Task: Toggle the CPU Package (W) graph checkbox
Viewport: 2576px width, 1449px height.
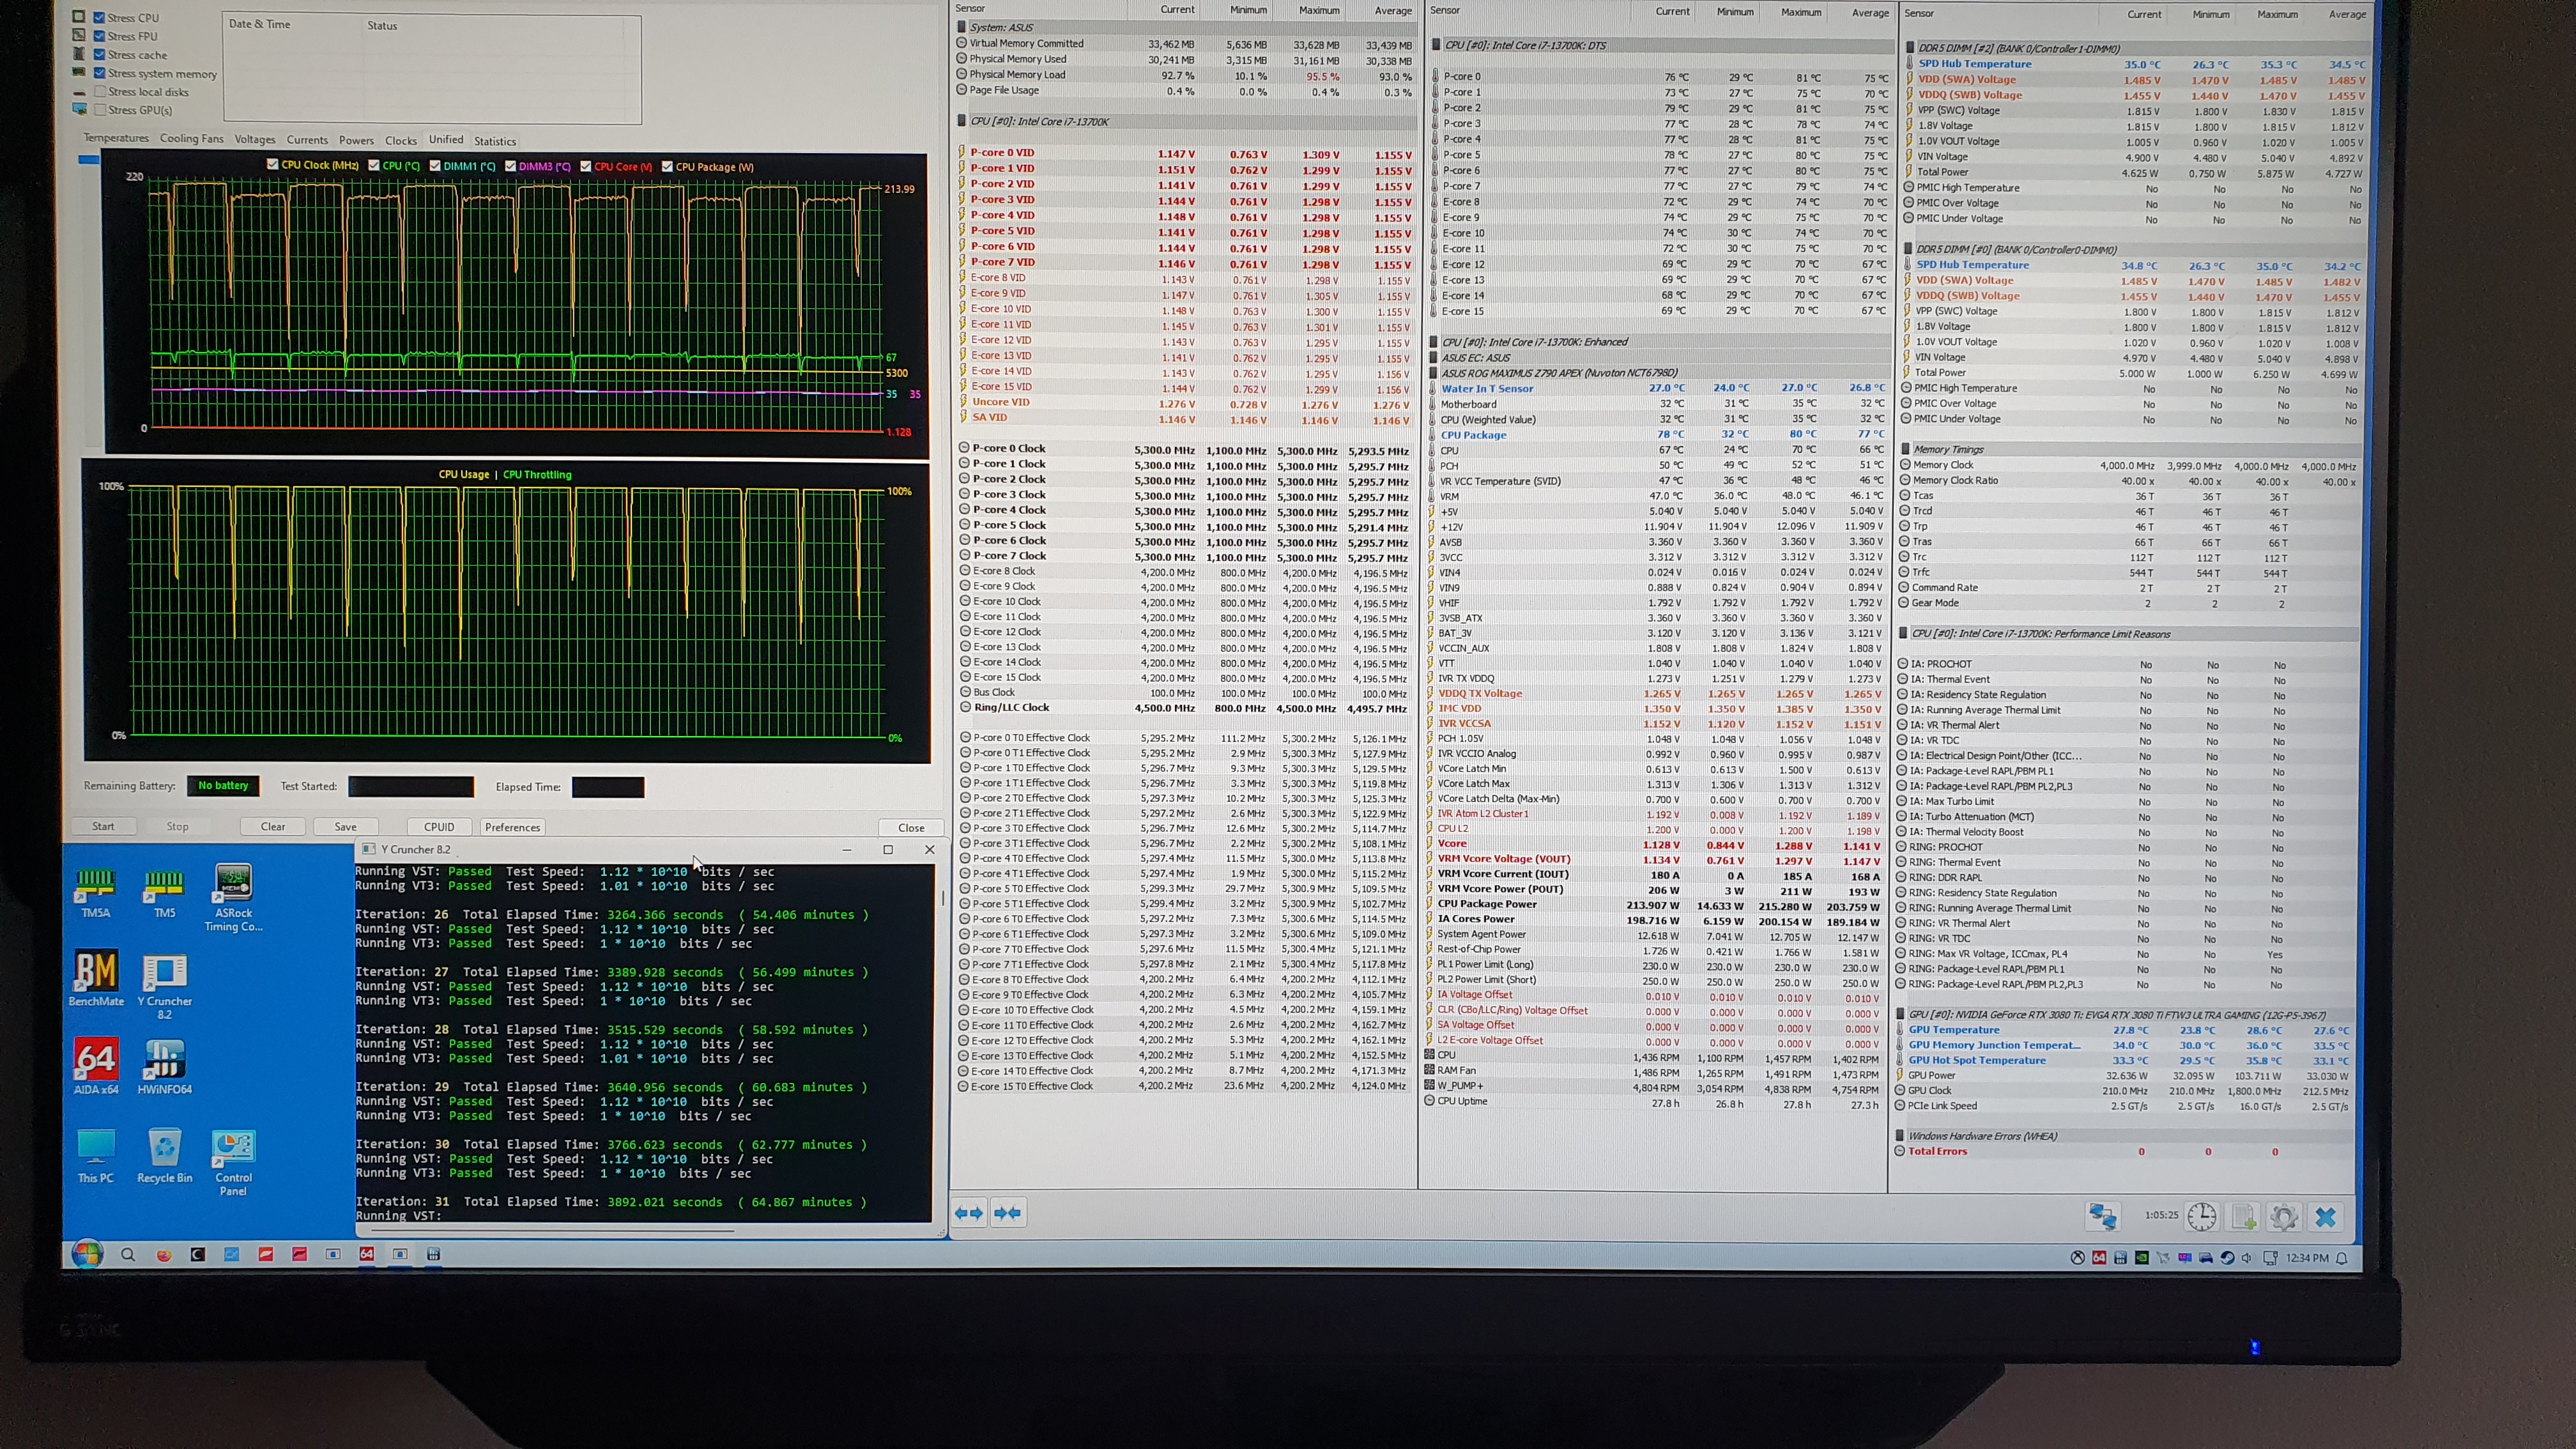Action: (667, 167)
